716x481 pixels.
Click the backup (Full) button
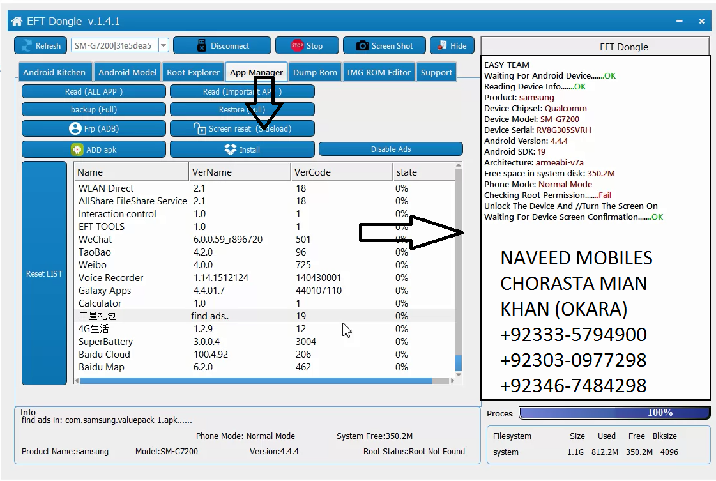(x=94, y=109)
